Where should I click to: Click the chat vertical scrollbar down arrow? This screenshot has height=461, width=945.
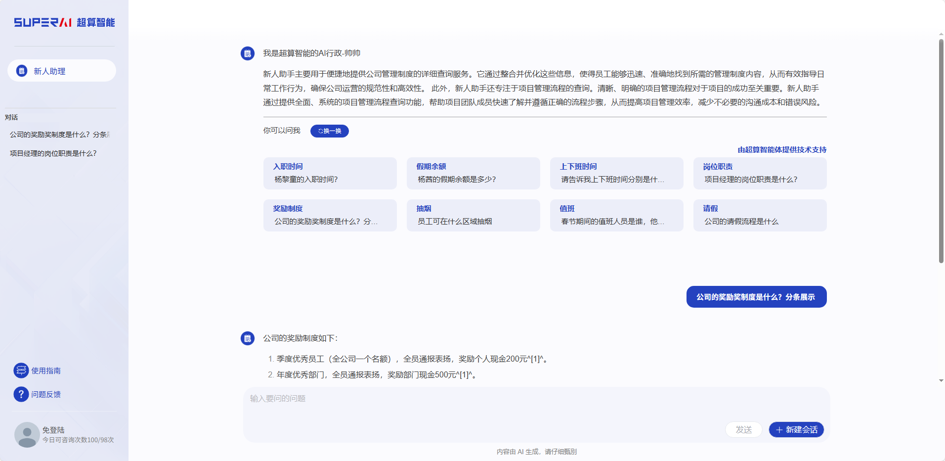[x=941, y=380]
